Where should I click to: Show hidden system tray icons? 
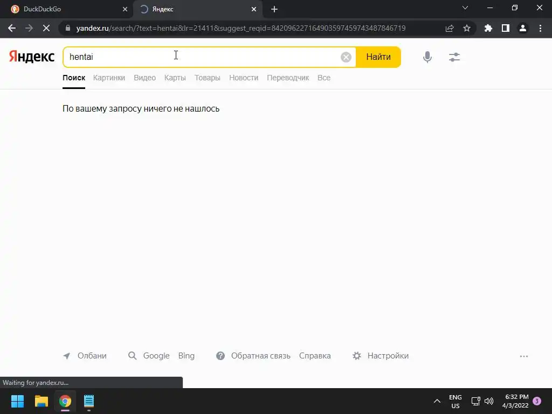pos(437,401)
